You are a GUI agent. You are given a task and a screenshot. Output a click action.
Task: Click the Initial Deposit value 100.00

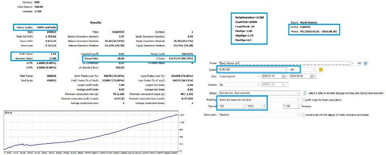tap(38, 7)
